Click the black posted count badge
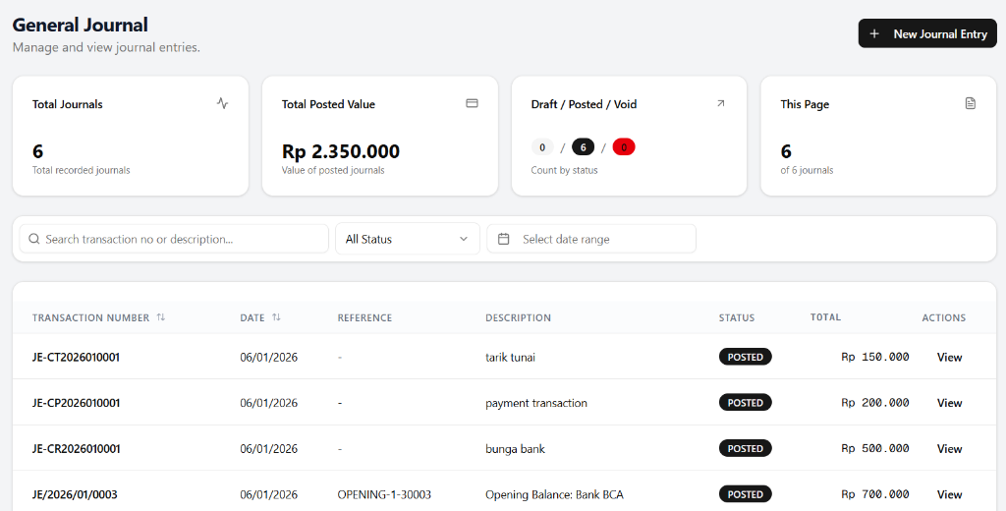Image resolution: width=1006 pixels, height=511 pixels. pos(583,147)
